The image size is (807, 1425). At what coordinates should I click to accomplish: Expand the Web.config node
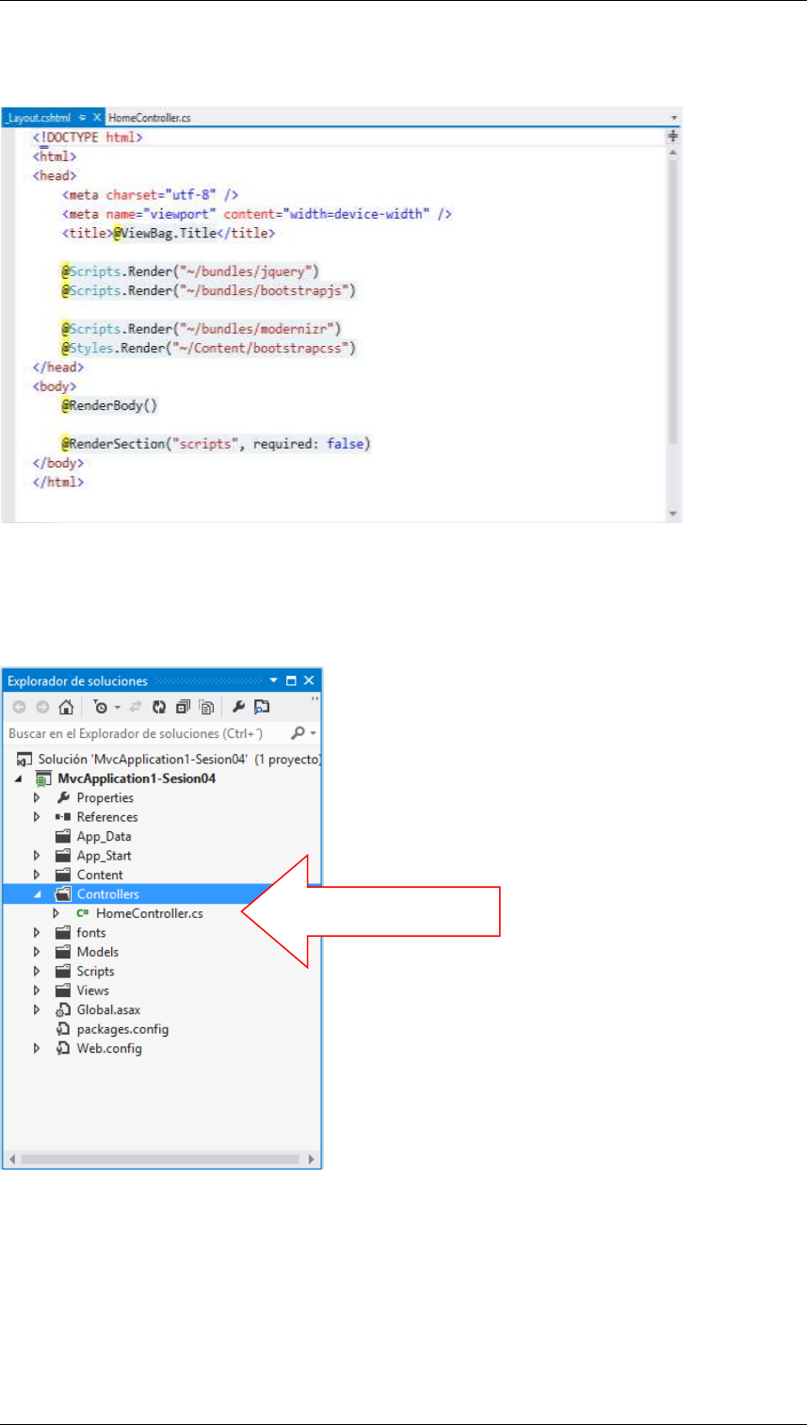37,1048
